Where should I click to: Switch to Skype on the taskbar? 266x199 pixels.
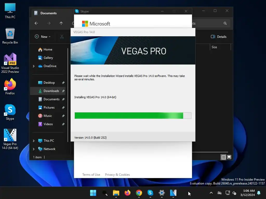click(150, 193)
